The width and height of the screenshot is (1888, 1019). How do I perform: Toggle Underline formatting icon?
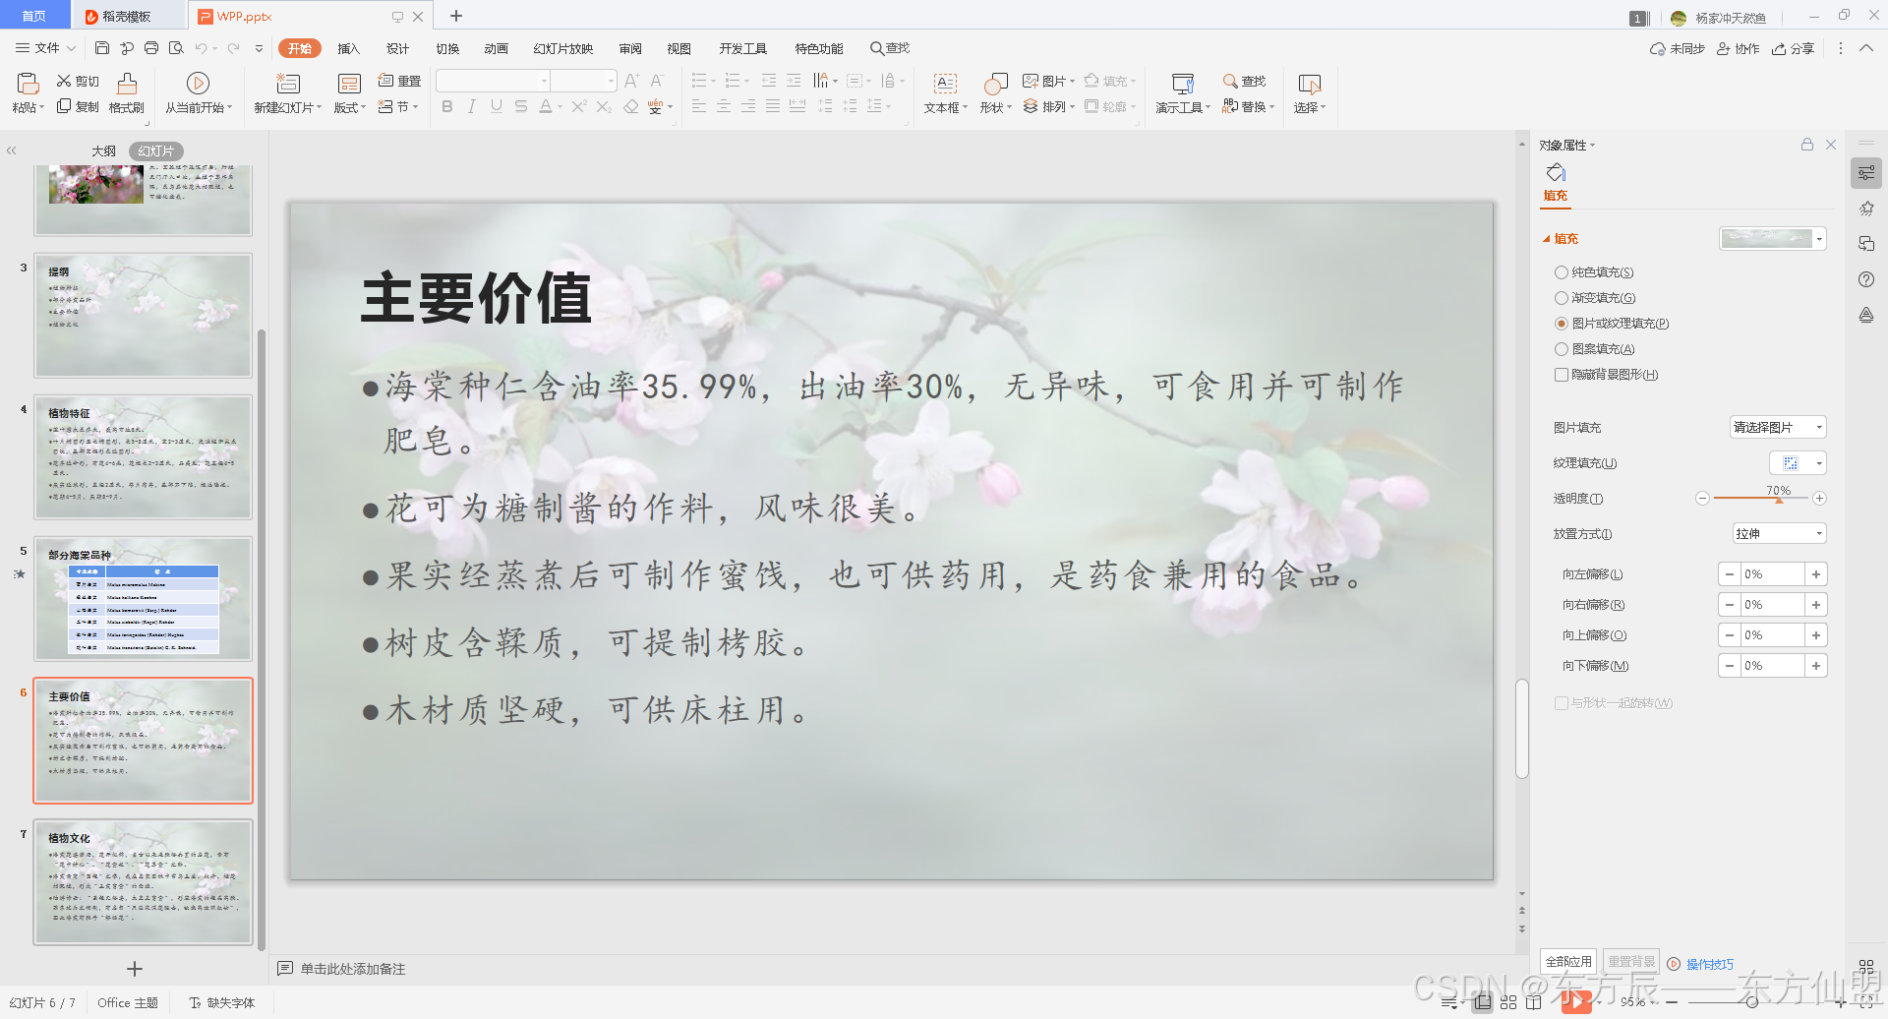[497, 106]
